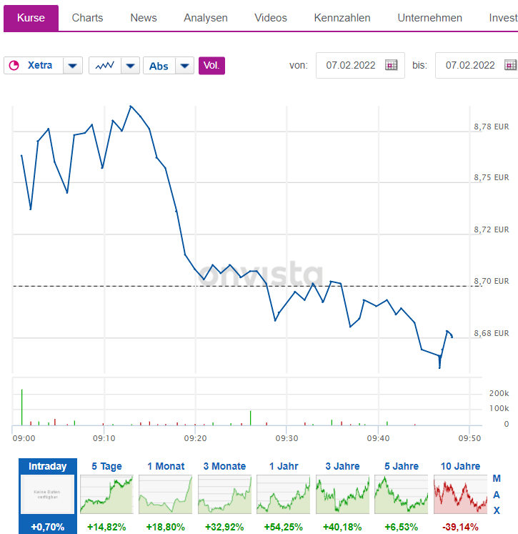The image size is (518, 534).
Task: Expand the chart type dropdown arrow
Action: [x=130, y=66]
